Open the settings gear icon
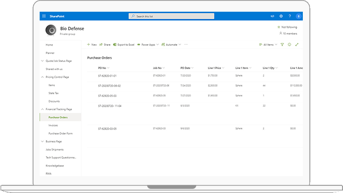 point(281,16)
